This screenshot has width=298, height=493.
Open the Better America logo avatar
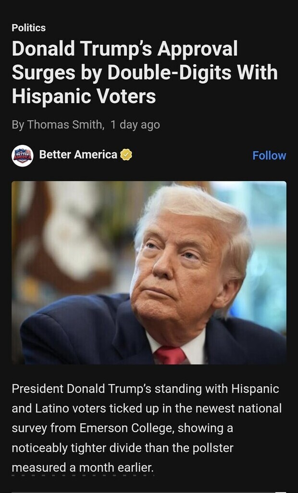(23, 156)
